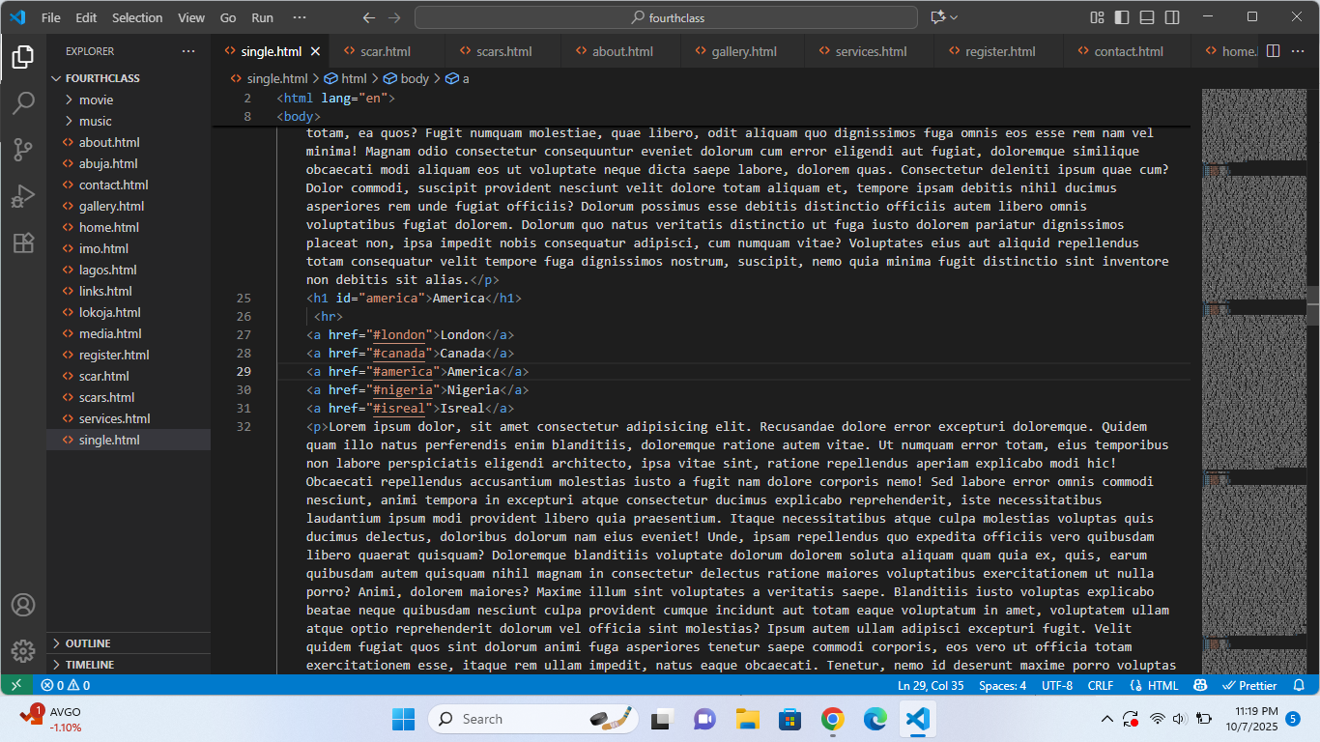
Task: Click Ln 29, Col 35 to go to line
Action: click(x=929, y=684)
